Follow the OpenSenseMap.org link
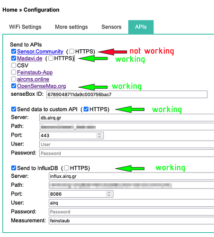Image resolution: width=214 pixels, height=237 pixels. pyautogui.click(x=41, y=86)
